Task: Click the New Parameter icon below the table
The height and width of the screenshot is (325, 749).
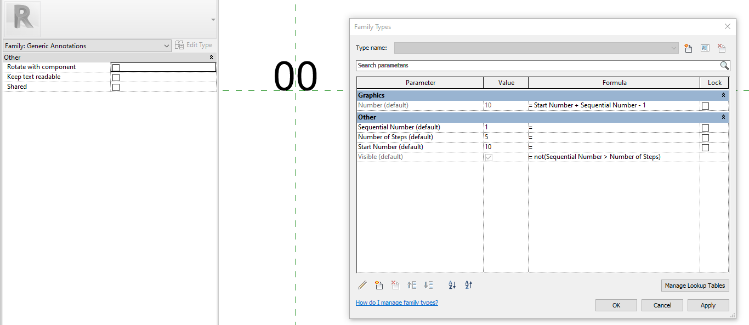Action: 379,285
